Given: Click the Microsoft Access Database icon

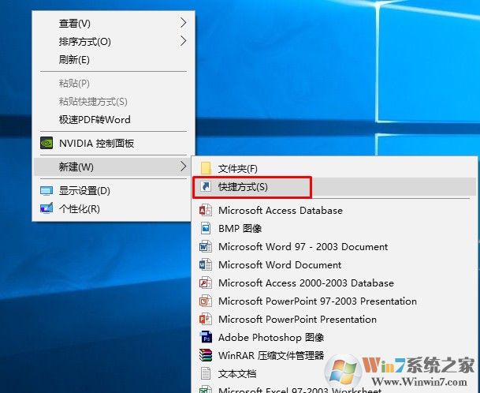Looking at the screenshot, I should click(206, 210).
